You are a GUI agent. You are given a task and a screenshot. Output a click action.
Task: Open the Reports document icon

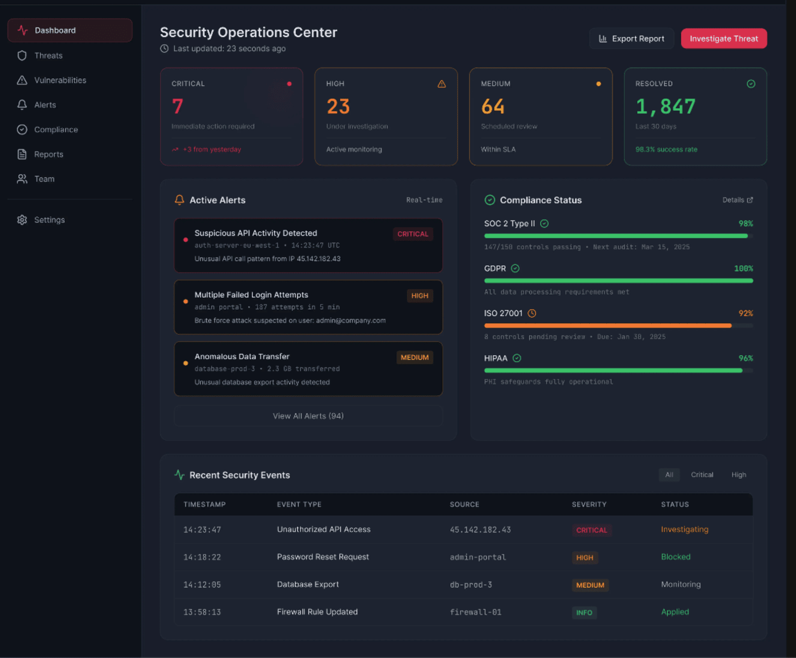click(22, 154)
